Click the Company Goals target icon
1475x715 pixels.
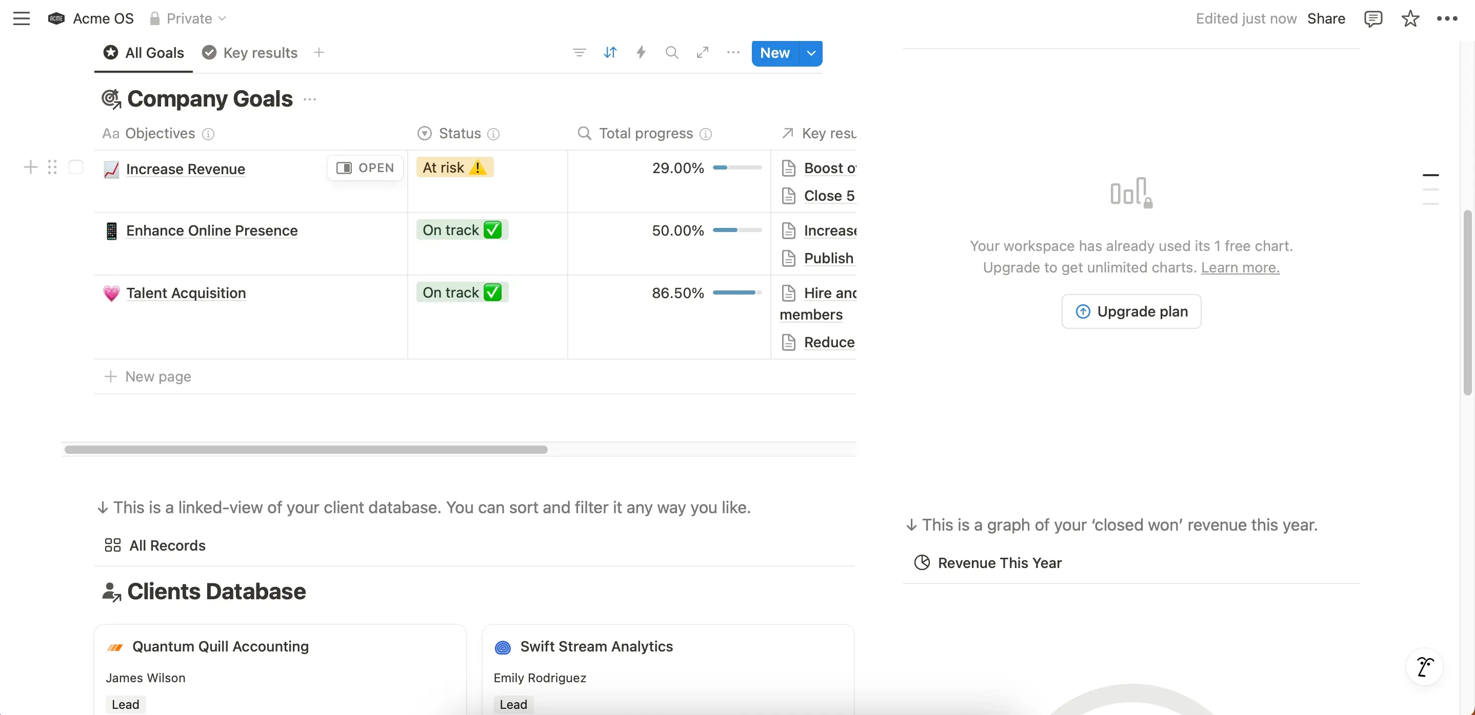(111, 99)
